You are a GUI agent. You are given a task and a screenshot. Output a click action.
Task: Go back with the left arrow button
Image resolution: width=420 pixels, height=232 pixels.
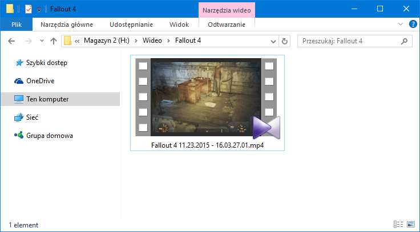coord(11,41)
